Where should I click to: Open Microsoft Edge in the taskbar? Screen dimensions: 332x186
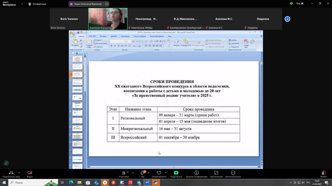pos(71,183)
